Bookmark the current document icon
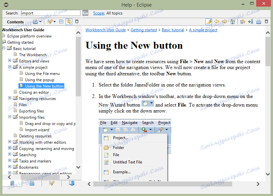This screenshot has height=196, width=273. [x=250, y=22]
